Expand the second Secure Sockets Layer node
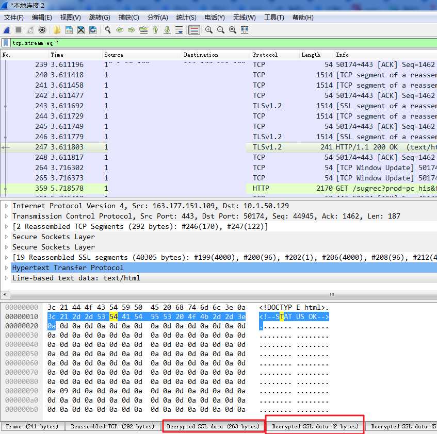This screenshot has width=437, height=434. [6, 247]
